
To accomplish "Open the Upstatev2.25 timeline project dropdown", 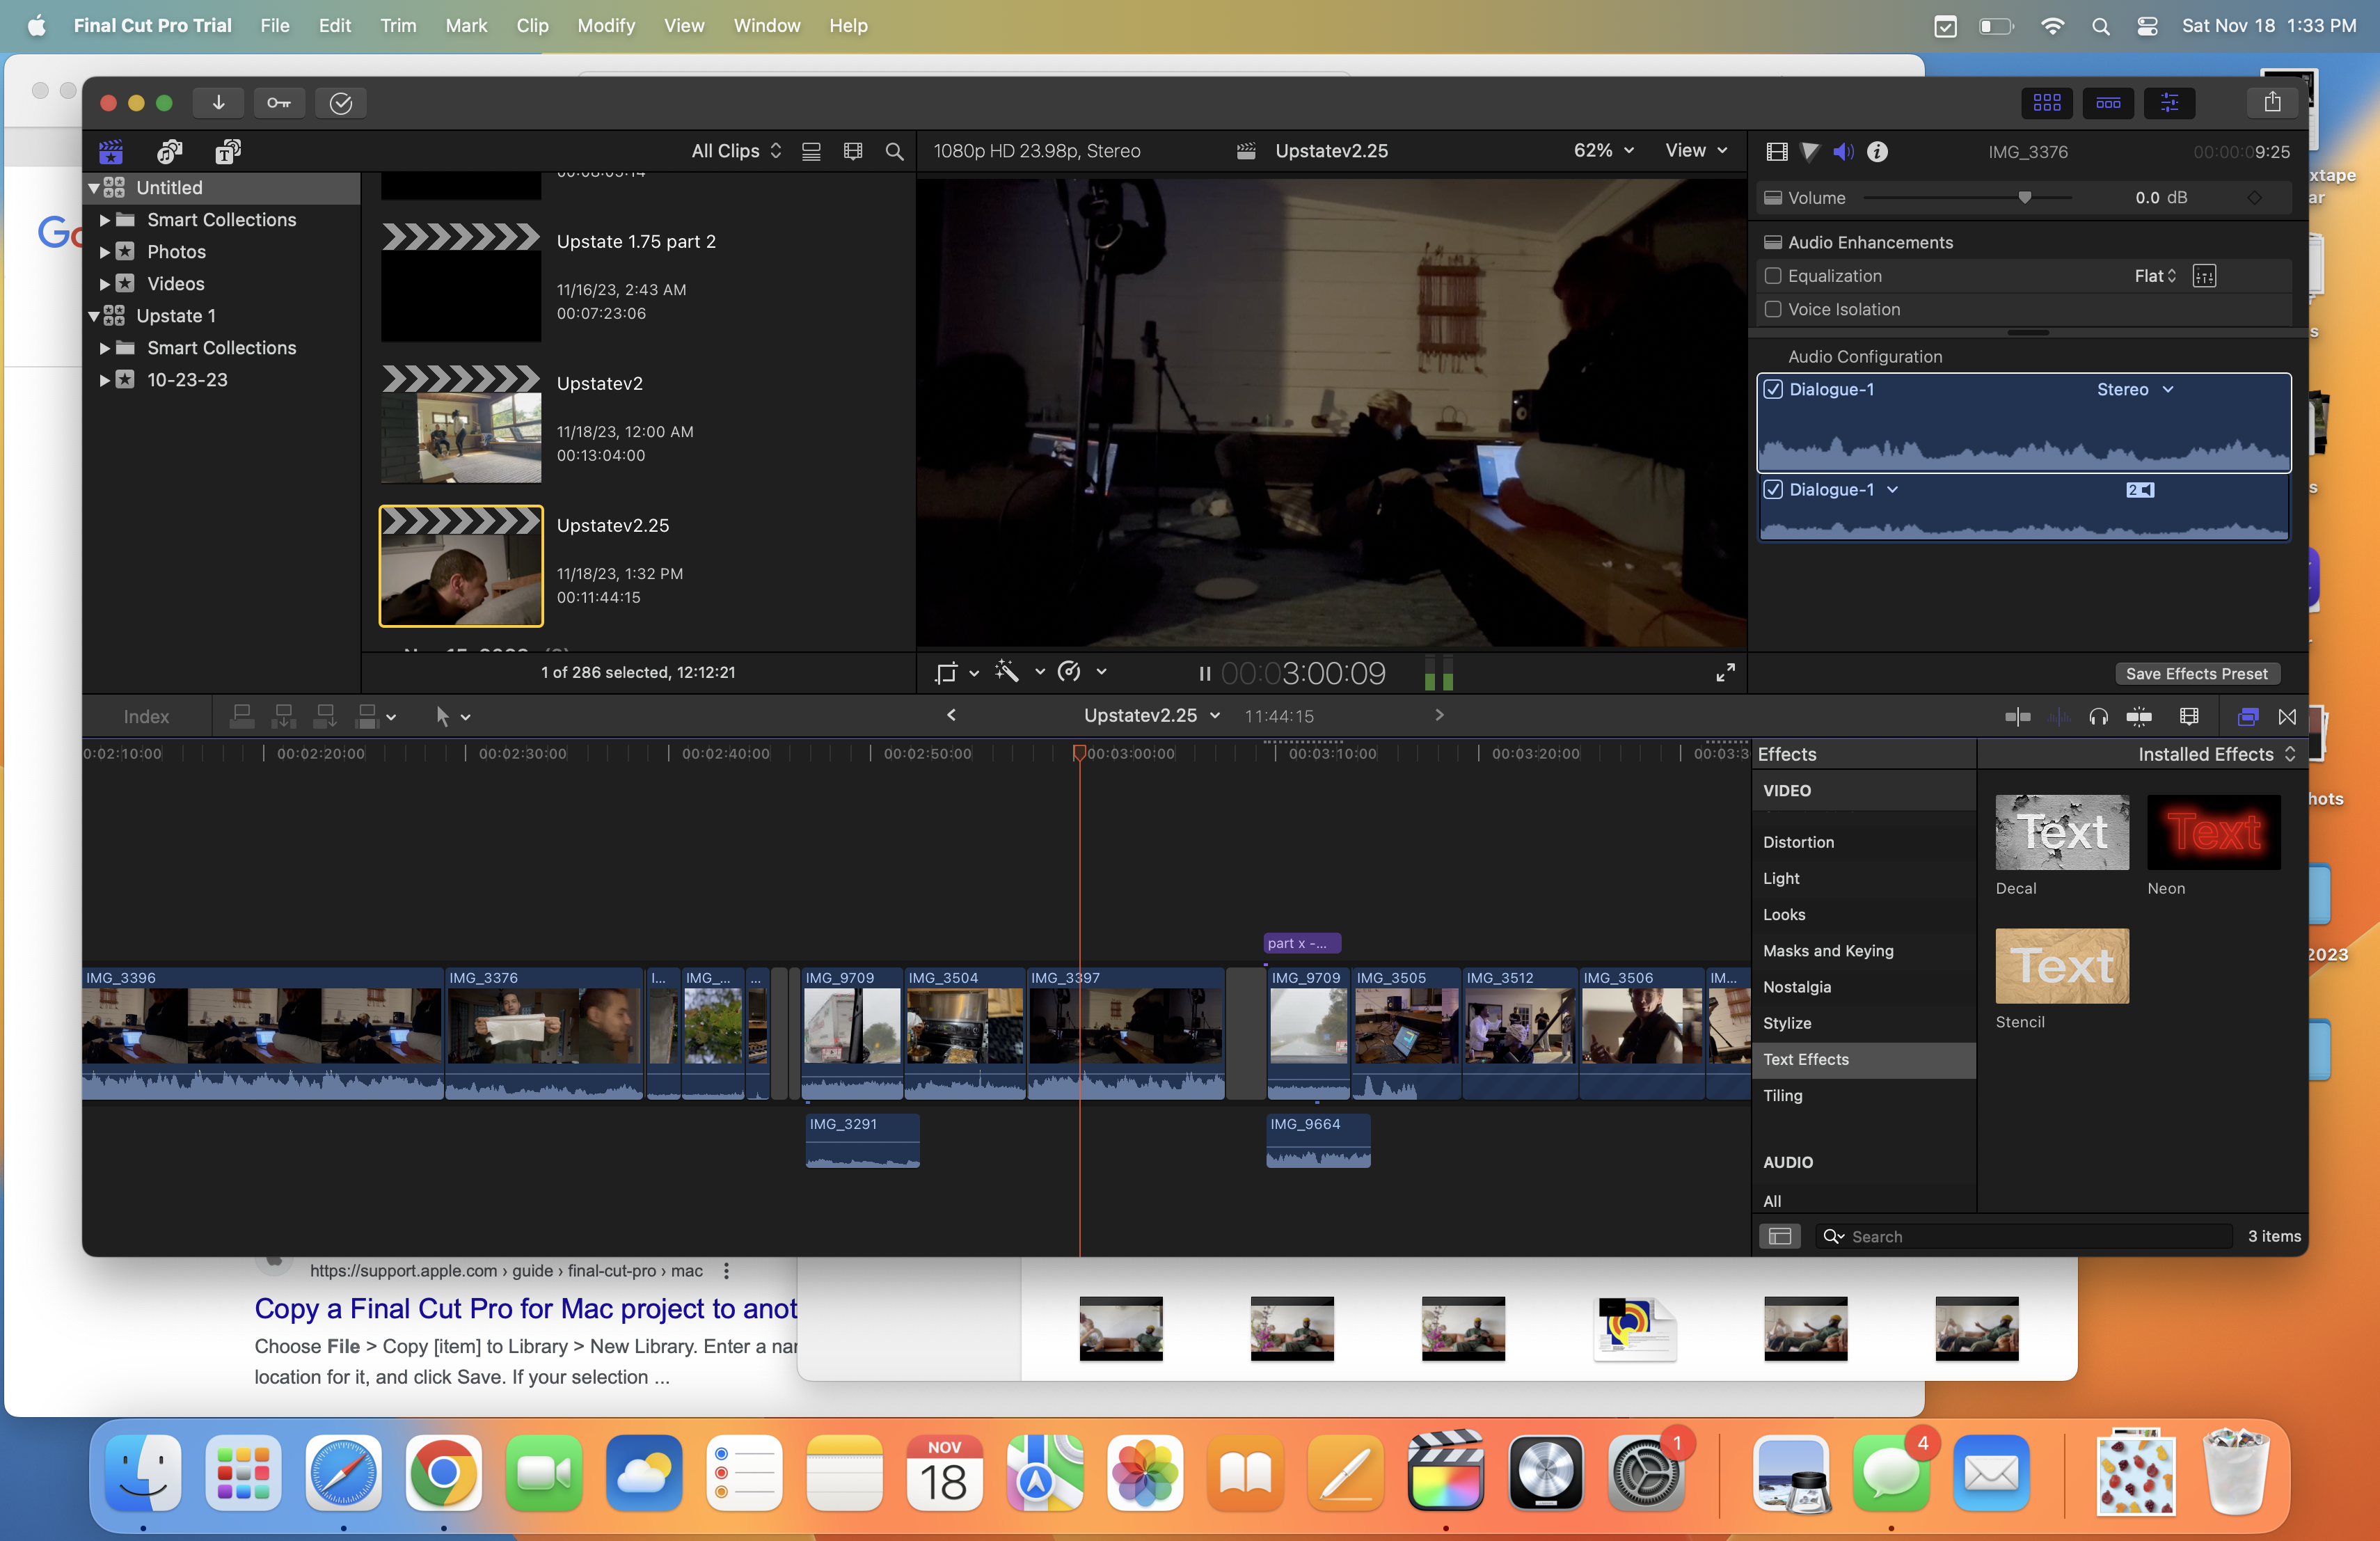I will pos(1152,716).
